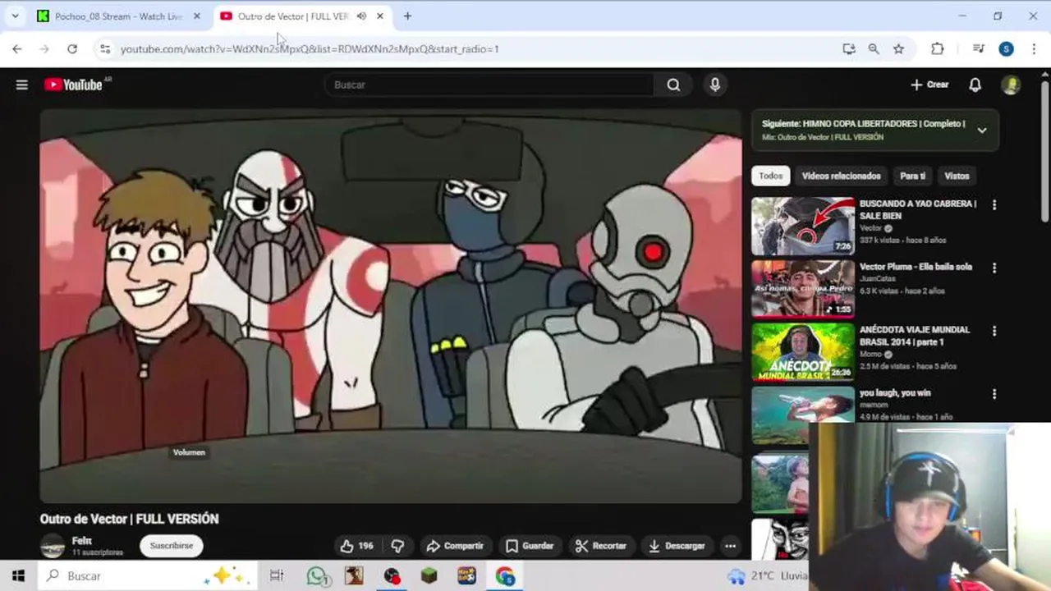1051x591 pixels.
Task: Open the media controls icon in Chrome toolbar
Action: 978,49
